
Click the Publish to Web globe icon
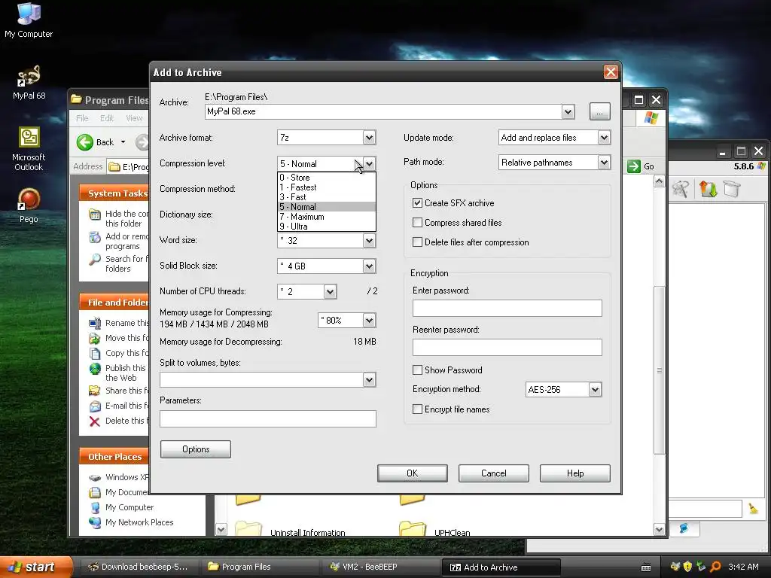point(94,369)
